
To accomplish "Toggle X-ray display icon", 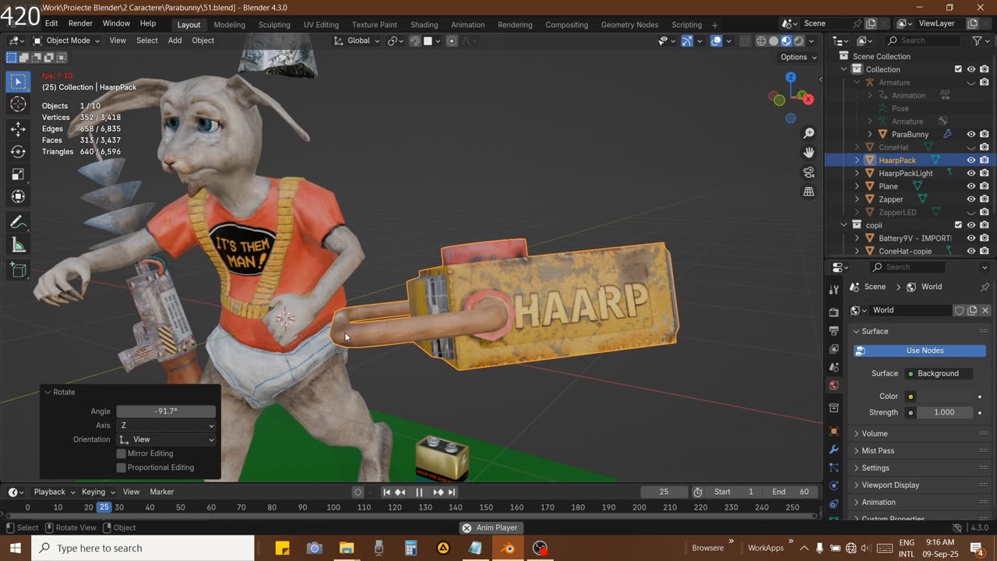I will coord(745,41).
